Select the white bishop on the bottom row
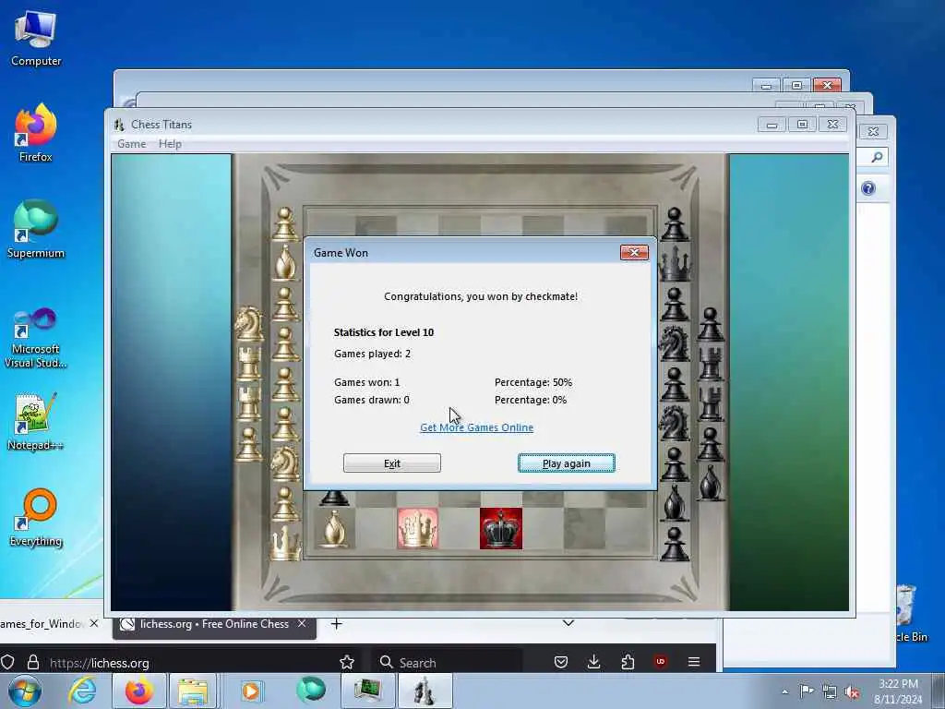This screenshot has height=709, width=945. pyautogui.click(x=334, y=529)
